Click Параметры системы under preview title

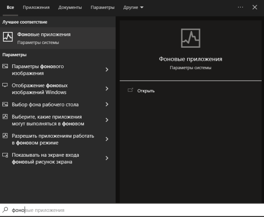coord(191,68)
